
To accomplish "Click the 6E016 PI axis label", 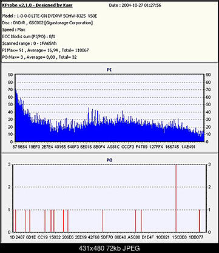I will tap(86, 147).
